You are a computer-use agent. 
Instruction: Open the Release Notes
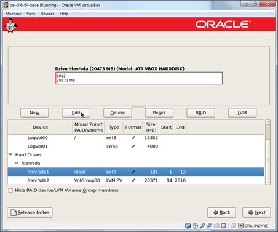click(30, 212)
